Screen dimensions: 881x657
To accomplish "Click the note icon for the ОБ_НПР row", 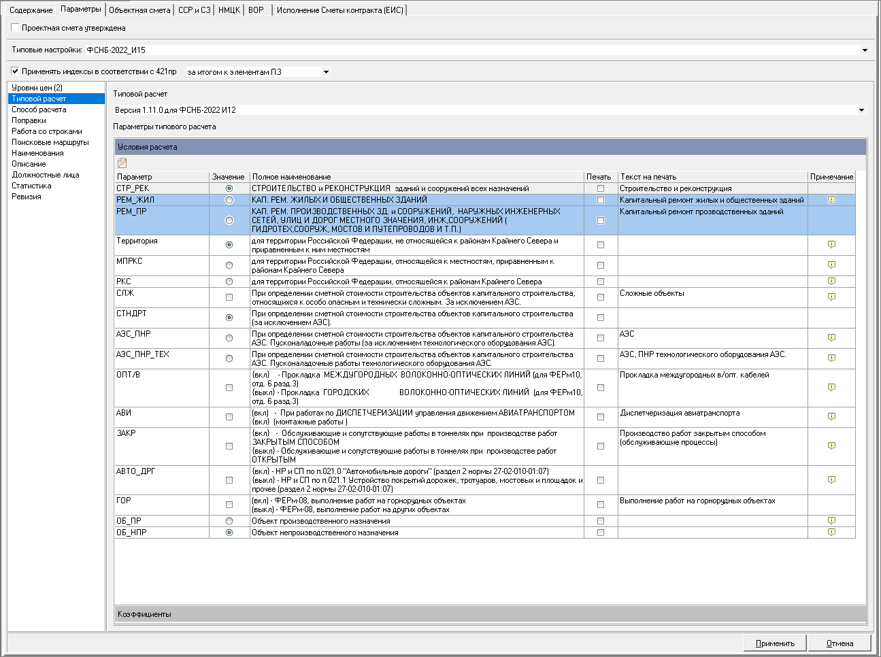I will point(831,533).
